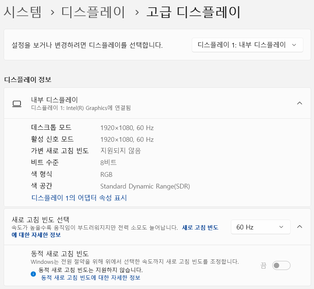Select the 고급 디스플레이 breadcrumb title

193,12
